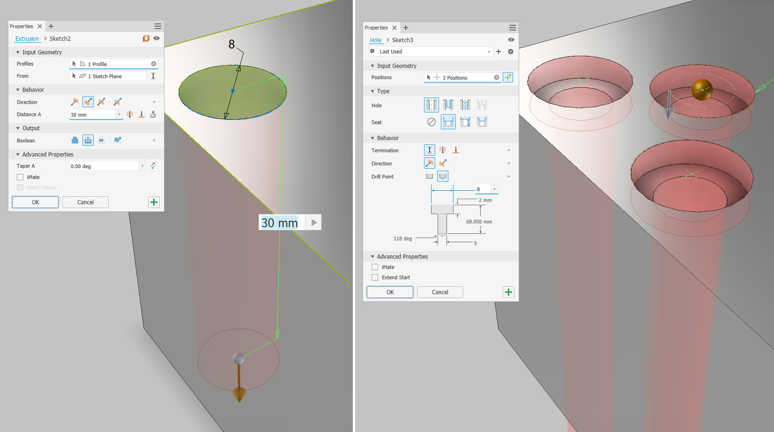Toggle iMate checkbox in Extrusion panel
The width and height of the screenshot is (774, 432).
[20, 177]
